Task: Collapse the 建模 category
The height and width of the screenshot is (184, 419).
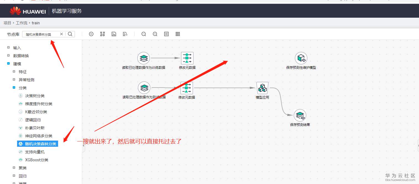Action: point(8,64)
